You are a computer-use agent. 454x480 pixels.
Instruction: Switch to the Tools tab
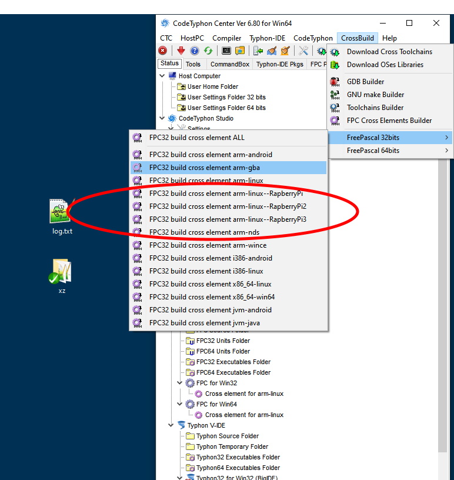click(x=193, y=64)
